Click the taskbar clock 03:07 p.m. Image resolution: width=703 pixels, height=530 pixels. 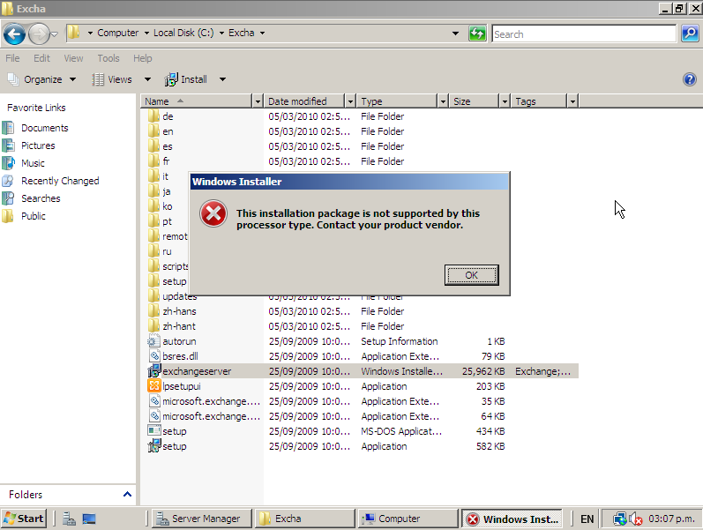click(671, 519)
